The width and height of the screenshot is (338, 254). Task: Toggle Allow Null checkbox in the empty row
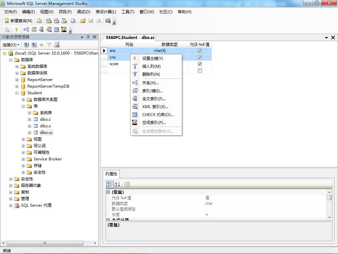click(x=200, y=71)
